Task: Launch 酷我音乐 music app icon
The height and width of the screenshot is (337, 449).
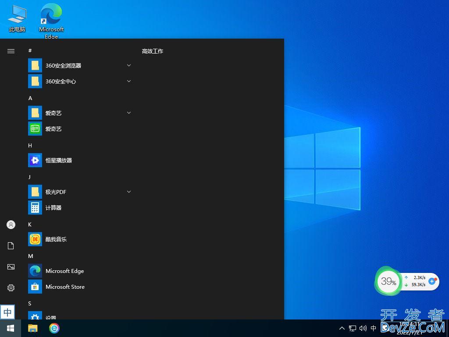Action: [x=35, y=239]
